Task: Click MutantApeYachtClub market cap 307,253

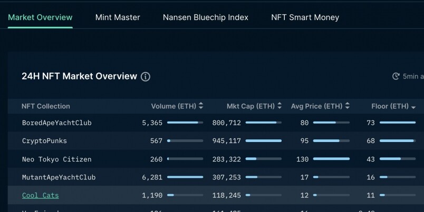Action: pos(227,177)
